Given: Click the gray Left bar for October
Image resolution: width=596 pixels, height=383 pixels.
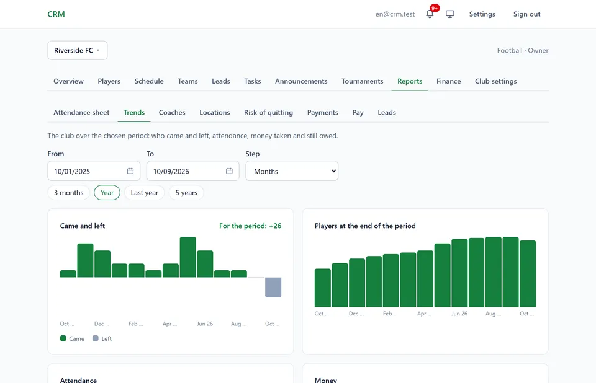Looking at the screenshot, I should pyautogui.click(x=273, y=288).
